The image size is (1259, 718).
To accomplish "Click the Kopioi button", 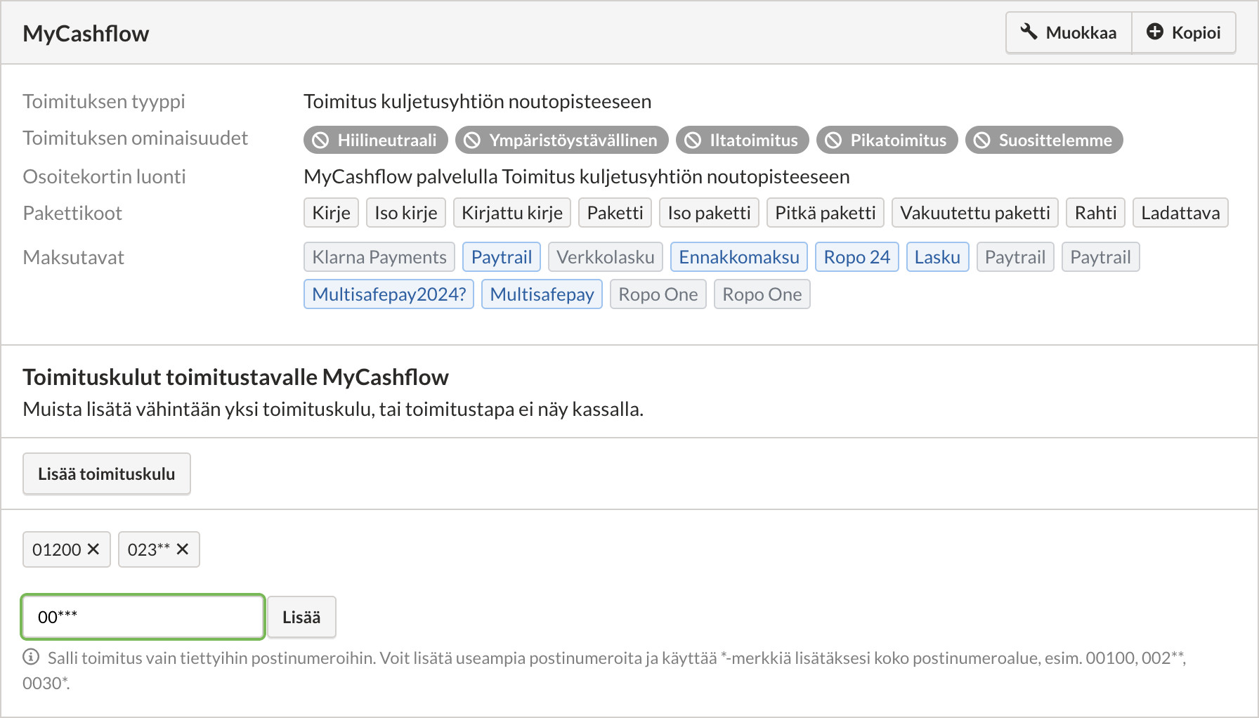I will click(x=1184, y=32).
